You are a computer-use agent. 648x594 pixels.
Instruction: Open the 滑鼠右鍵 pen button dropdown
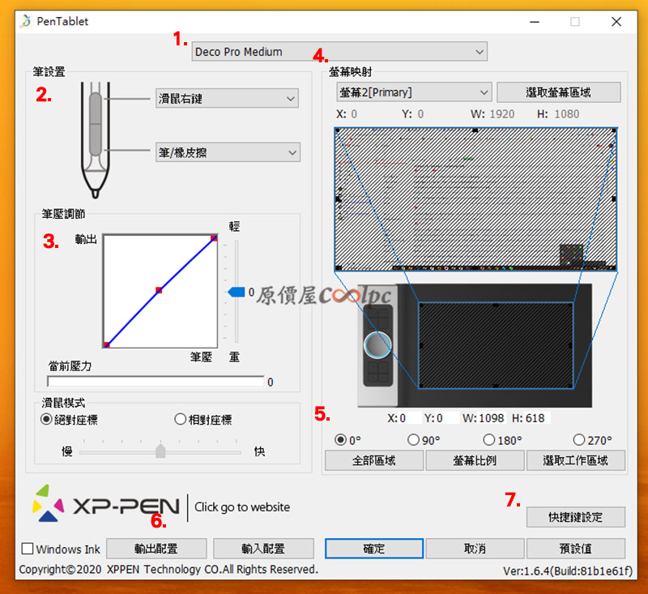(x=227, y=98)
